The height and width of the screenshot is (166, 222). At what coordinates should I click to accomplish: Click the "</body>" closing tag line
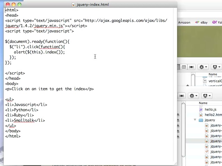coord(13,131)
